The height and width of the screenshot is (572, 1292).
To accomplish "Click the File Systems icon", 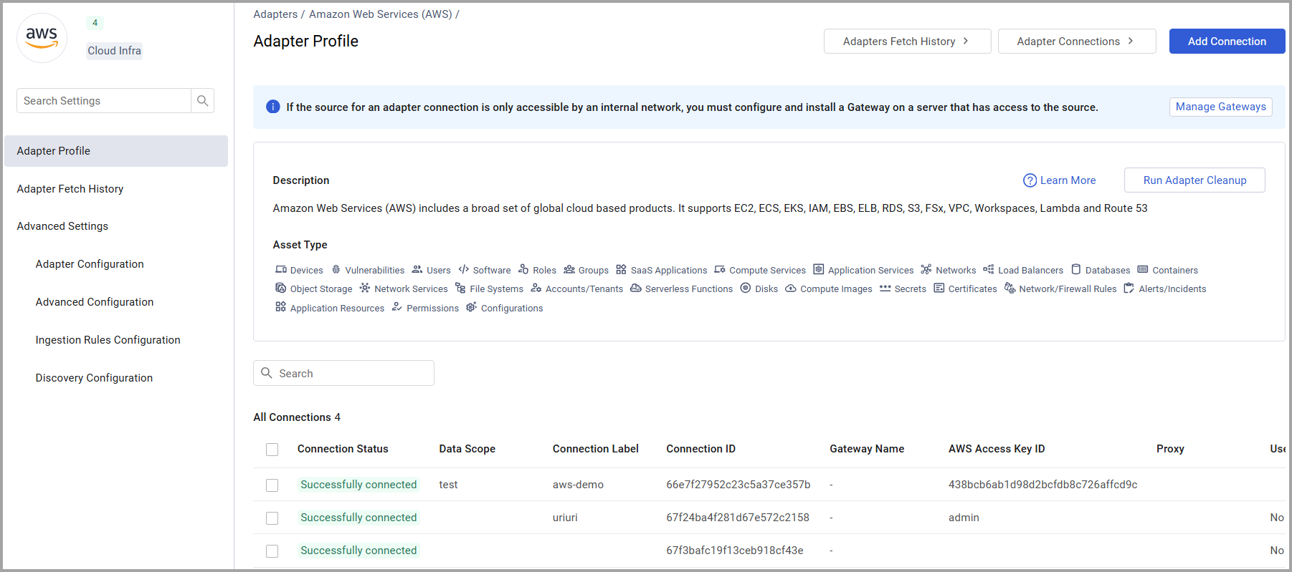I will (460, 289).
